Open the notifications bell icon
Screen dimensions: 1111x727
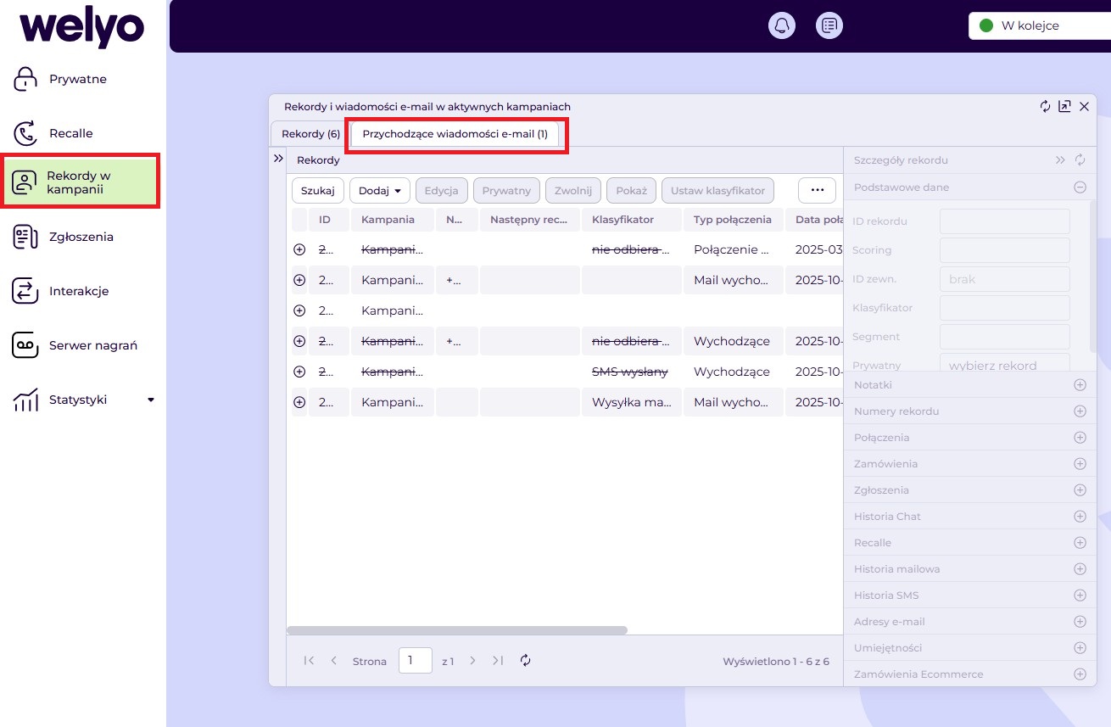782,25
